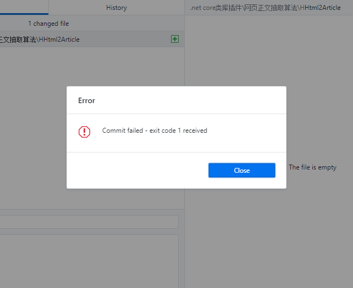The width and height of the screenshot is (353, 288).
Task: Click the Error dialog title
Action: (86, 100)
